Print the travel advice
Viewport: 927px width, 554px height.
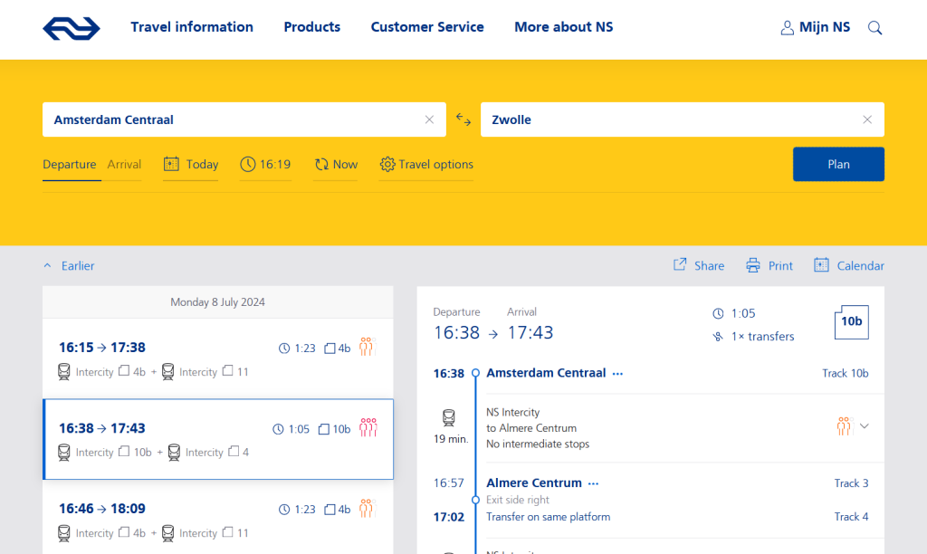point(769,265)
